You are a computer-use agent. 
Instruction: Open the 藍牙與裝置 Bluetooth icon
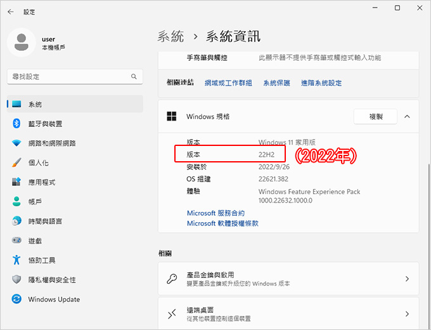click(x=16, y=123)
